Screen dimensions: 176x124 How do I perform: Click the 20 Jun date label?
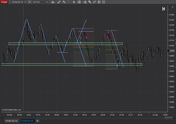click(x=9, y=115)
